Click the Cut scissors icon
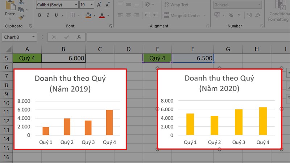The width and height of the screenshot is (290, 163). click(21, 2)
